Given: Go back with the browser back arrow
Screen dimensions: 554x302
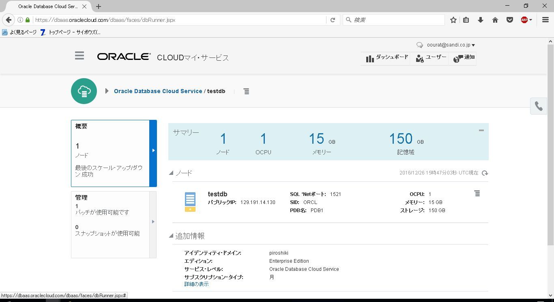Looking at the screenshot, I should pos(9,20).
